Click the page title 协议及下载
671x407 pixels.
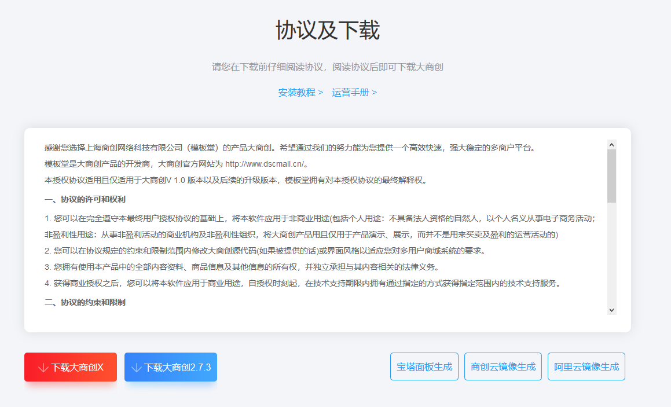[x=327, y=30]
